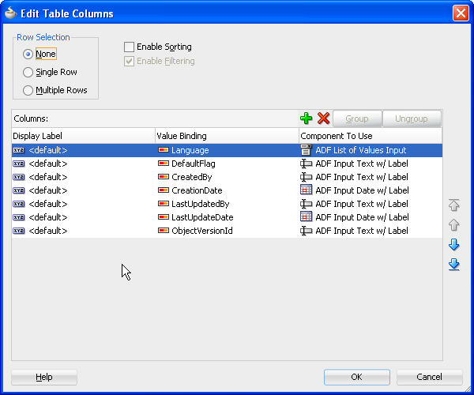Click ADF Input Text cell for LastUpdatedBy
Viewport: 474px width, 395px height.
pyautogui.click(x=371, y=204)
